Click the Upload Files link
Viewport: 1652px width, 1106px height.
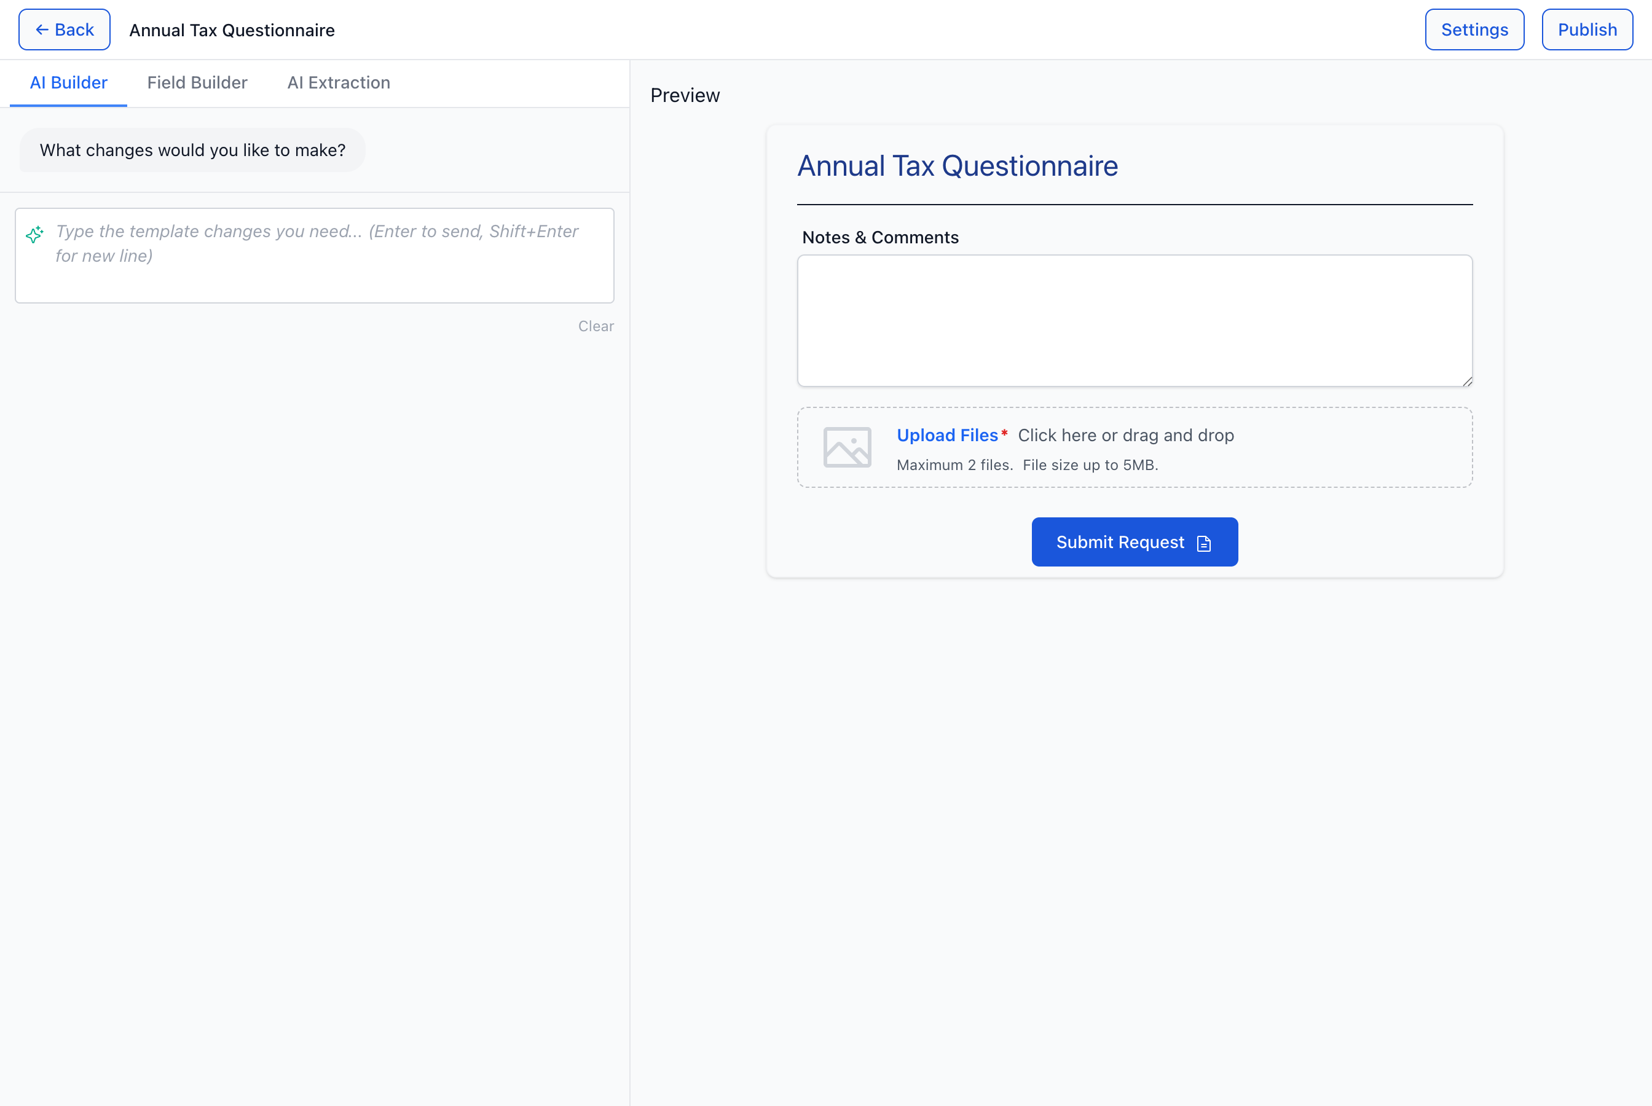click(x=947, y=435)
